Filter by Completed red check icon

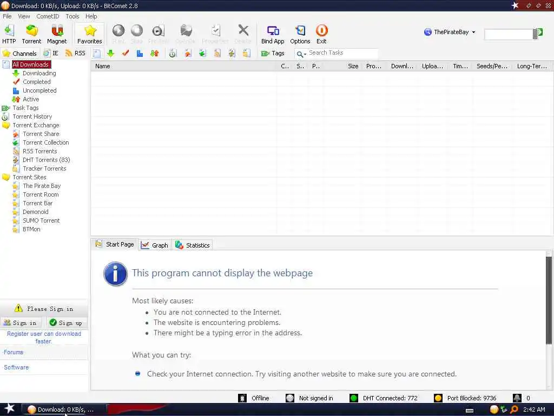point(126,54)
